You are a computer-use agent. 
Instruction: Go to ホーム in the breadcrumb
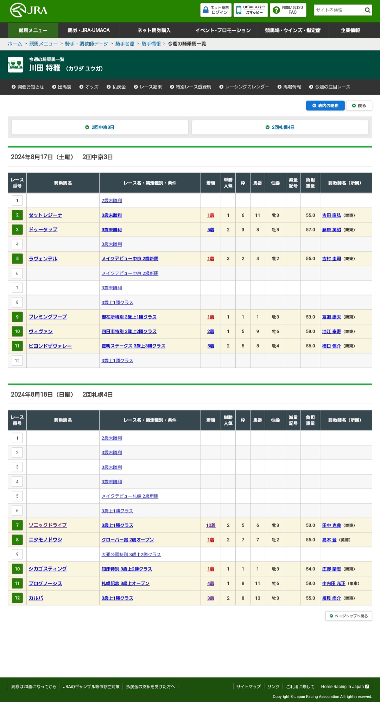[15, 44]
